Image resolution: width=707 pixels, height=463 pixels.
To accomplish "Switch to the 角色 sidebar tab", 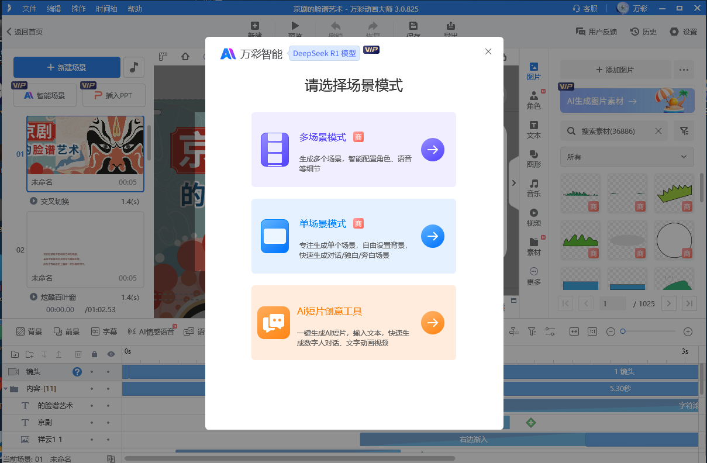I will click(x=534, y=100).
